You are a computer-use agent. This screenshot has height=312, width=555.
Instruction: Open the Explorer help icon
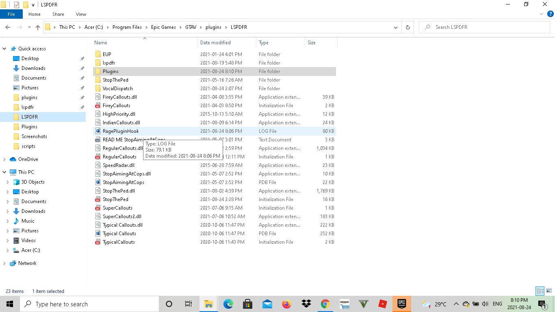(551, 14)
